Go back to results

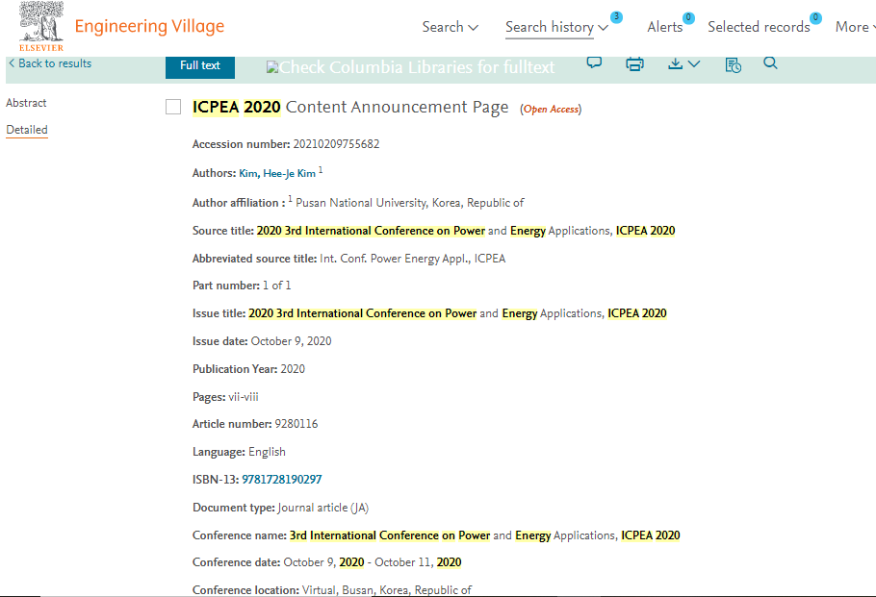pyautogui.click(x=50, y=63)
